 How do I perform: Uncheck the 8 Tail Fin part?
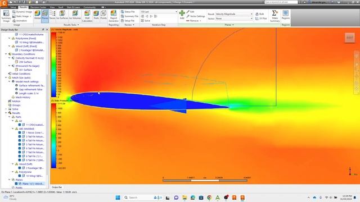[20, 156]
